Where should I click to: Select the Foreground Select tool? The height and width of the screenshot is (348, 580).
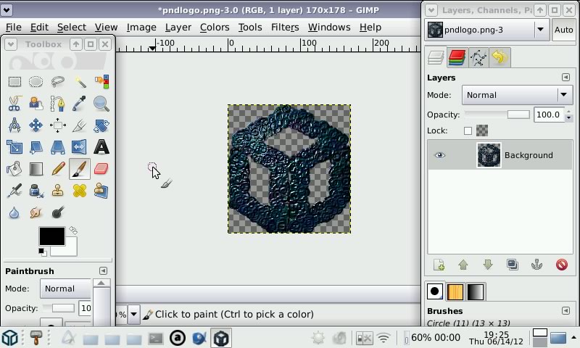[36, 104]
